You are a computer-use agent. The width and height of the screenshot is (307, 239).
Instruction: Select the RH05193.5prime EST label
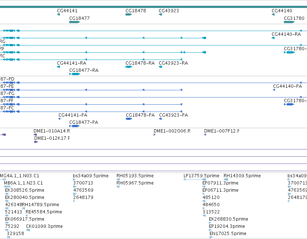tap(135, 176)
